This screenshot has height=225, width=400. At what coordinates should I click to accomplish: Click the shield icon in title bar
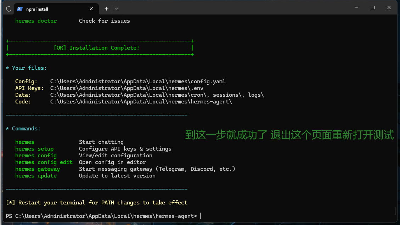[9, 9]
